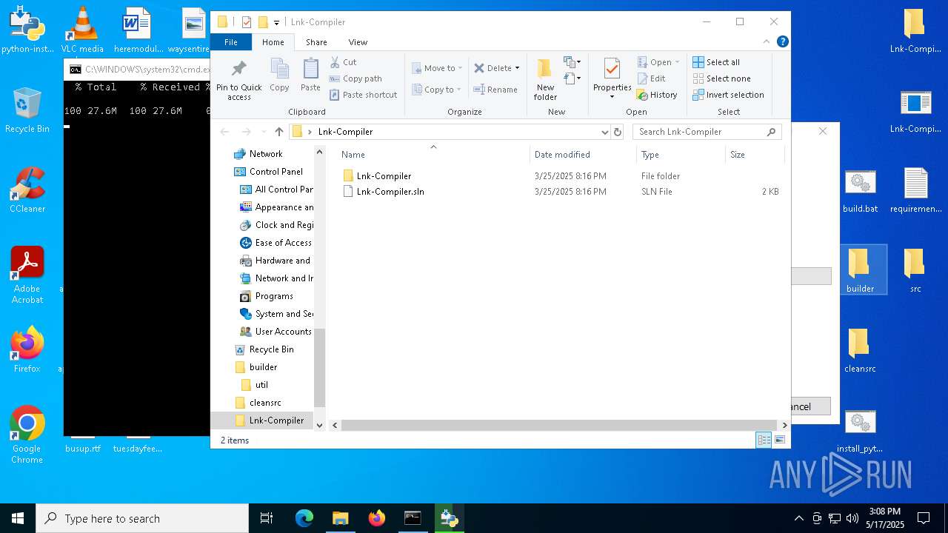
Task: Click the Paste ribbon icon
Action: pyautogui.click(x=310, y=76)
